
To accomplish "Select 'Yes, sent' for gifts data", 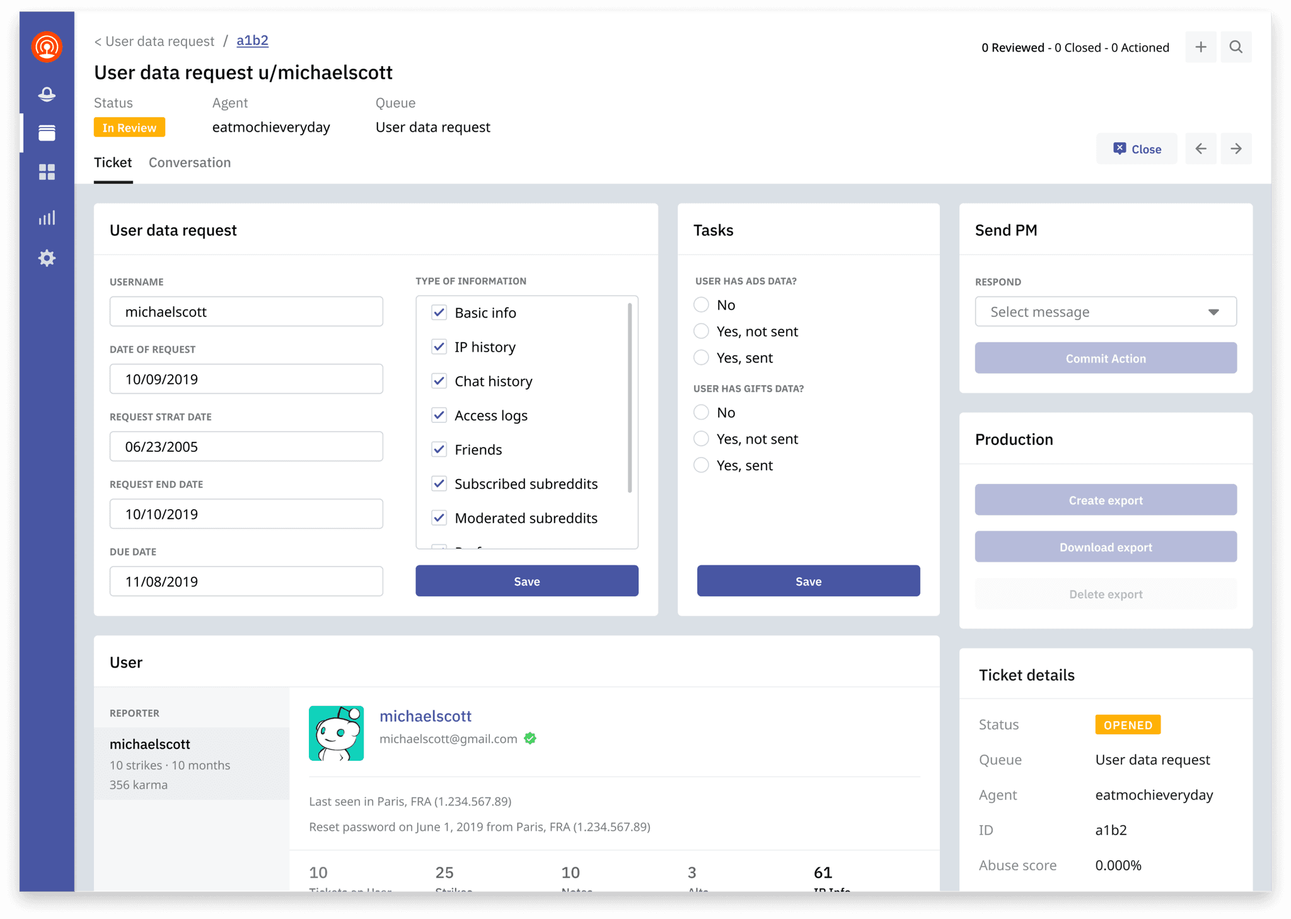I will coord(701,465).
